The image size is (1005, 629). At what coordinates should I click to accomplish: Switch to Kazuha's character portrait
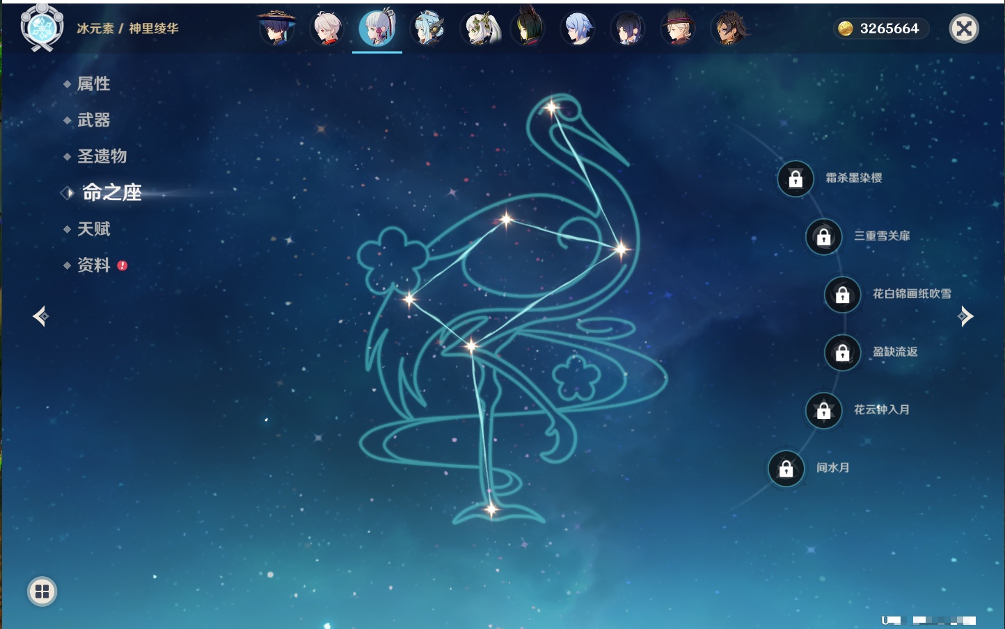(327, 28)
